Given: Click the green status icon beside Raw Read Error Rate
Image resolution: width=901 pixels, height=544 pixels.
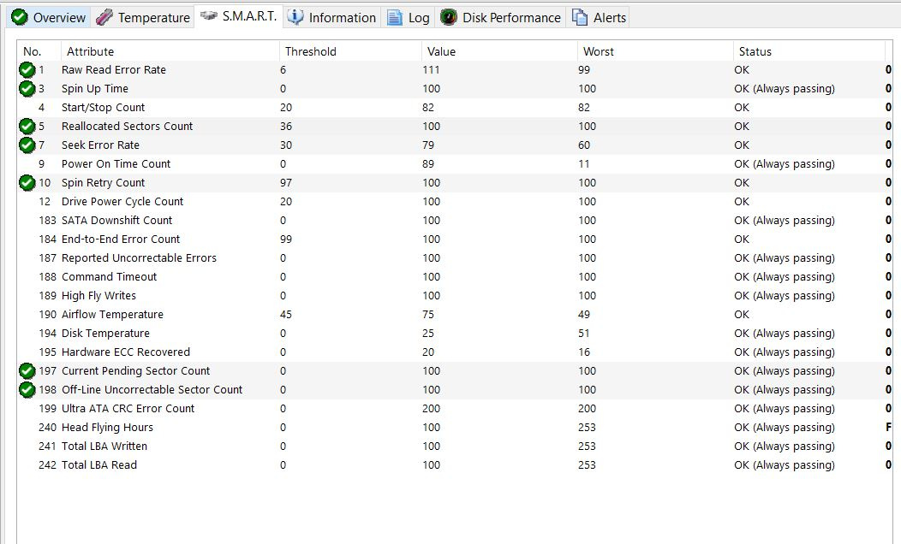Looking at the screenshot, I should pyautogui.click(x=26, y=70).
